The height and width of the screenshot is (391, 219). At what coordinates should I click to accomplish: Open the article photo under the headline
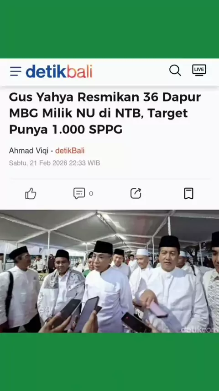click(x=109, y=272)
